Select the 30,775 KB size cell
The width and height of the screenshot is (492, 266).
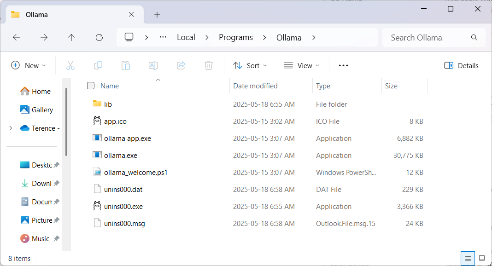(x=408, y=156)
